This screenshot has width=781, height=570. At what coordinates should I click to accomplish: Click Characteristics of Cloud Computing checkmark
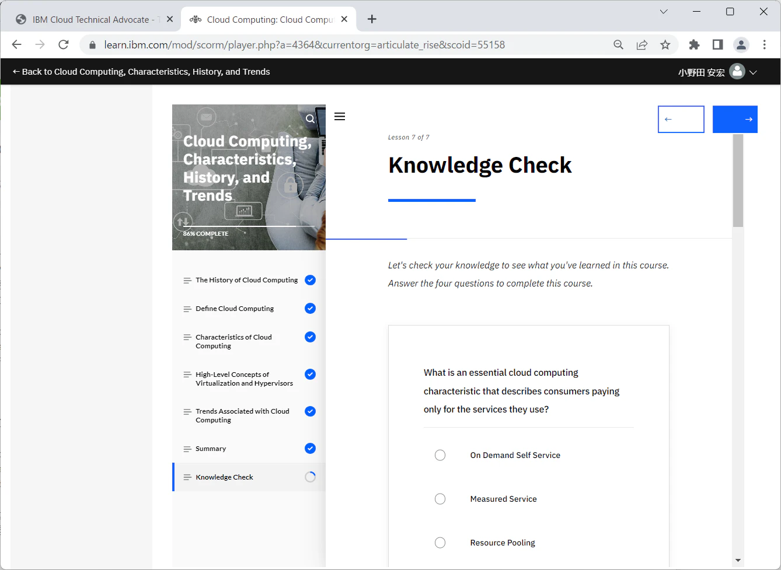[x=311, y=337]
